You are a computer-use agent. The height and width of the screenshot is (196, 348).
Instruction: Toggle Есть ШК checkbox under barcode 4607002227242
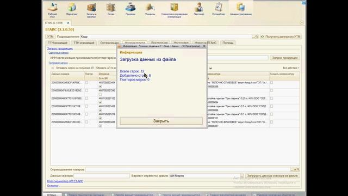pyautogui.click(x=100, y=94)
